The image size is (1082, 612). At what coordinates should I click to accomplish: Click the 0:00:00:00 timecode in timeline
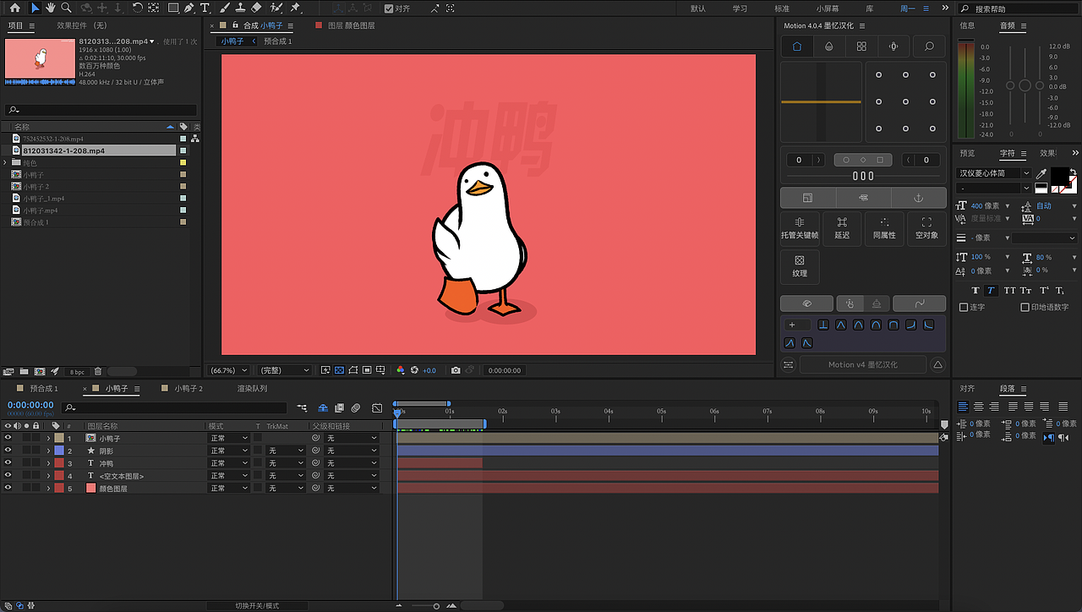(x=30, y=405)
